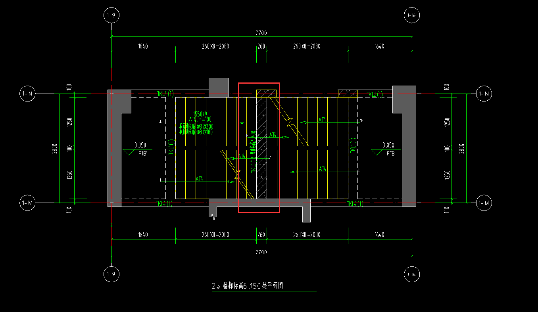Select the drawing title 2#楼梯标高6.150处平面图
The image size is (538, 312).
tap(247, 286)
